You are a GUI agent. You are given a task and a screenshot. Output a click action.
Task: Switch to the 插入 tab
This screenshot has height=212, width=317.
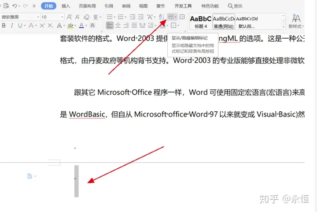click(66, 6)
